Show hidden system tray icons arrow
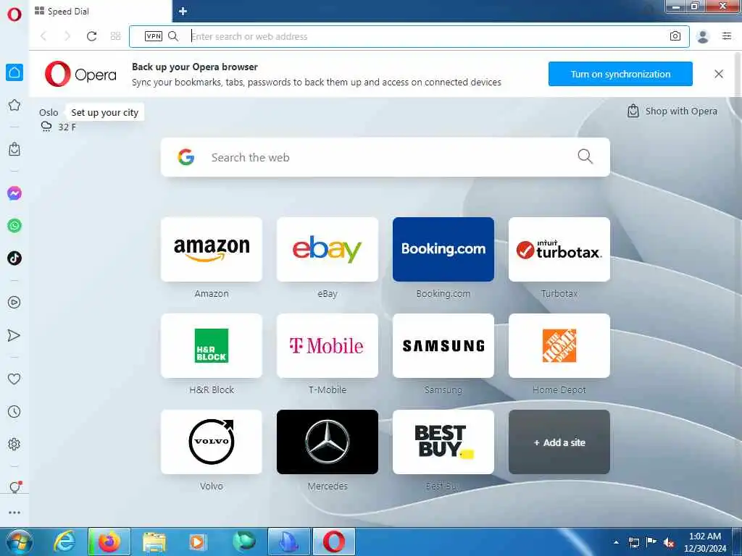Image resolution: width=742 pixels, height=556 pixels. 616,542
